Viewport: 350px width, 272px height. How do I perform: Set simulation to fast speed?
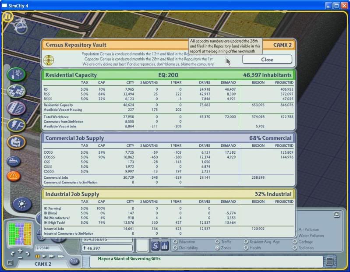pos(52,256)
